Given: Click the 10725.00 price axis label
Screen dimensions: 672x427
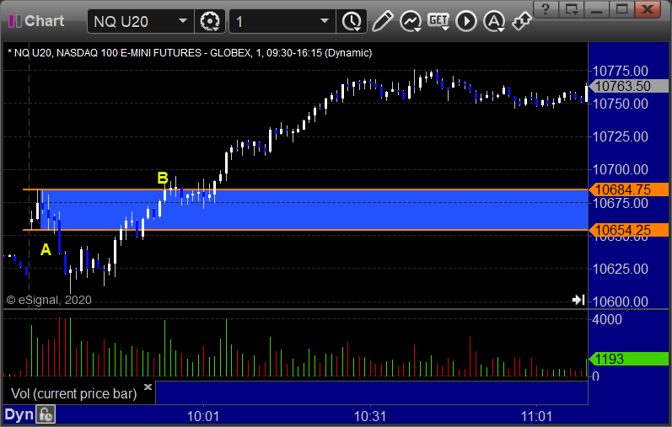Looking at the screenshot, I should pos(620,136).
